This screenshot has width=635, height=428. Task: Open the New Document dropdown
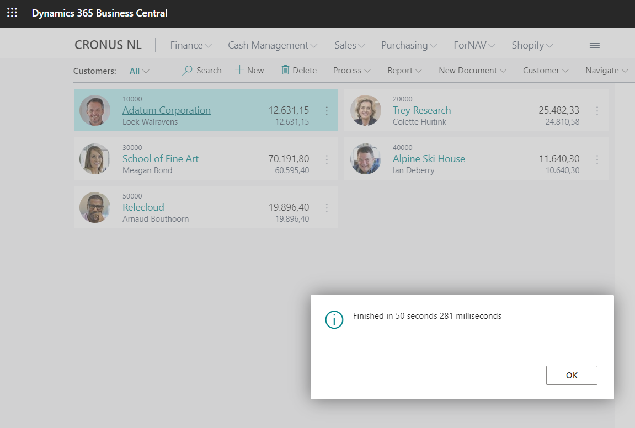pos(473,71)
